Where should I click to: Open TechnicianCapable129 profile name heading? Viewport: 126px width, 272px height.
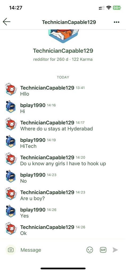point(63,51)
